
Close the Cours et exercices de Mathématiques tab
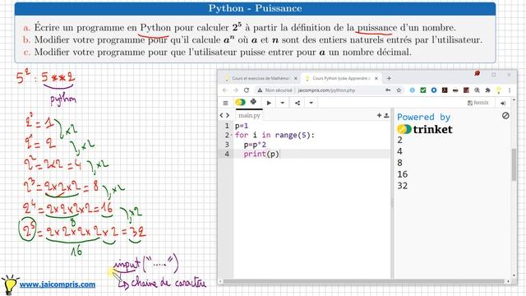pos(296,78)
